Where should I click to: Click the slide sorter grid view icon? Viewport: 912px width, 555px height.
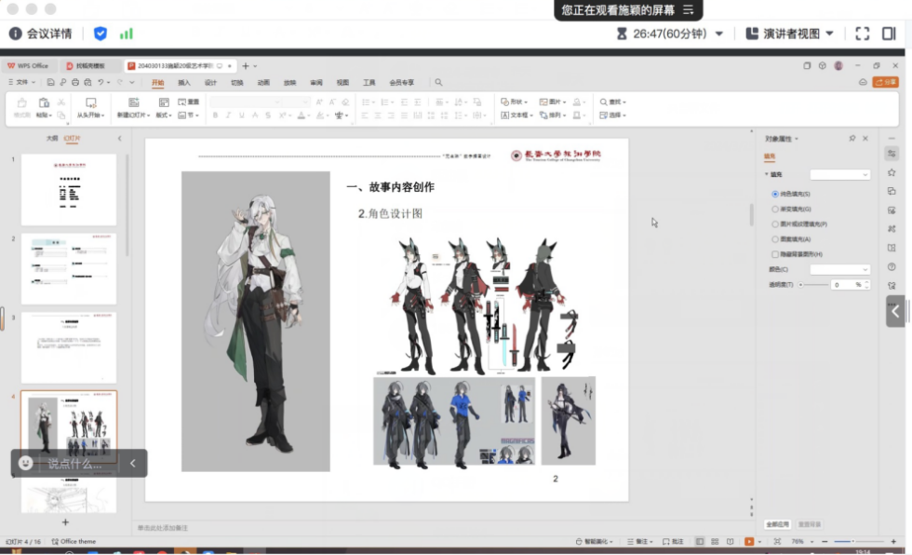(x=715, y=542)
